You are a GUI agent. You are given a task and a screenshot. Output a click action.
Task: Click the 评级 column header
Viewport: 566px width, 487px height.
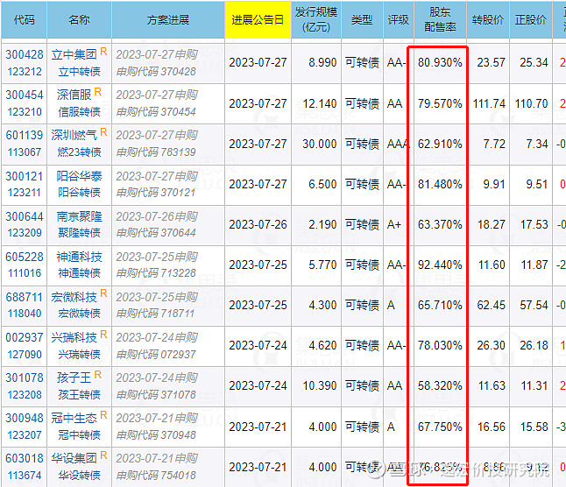(398, 20)
